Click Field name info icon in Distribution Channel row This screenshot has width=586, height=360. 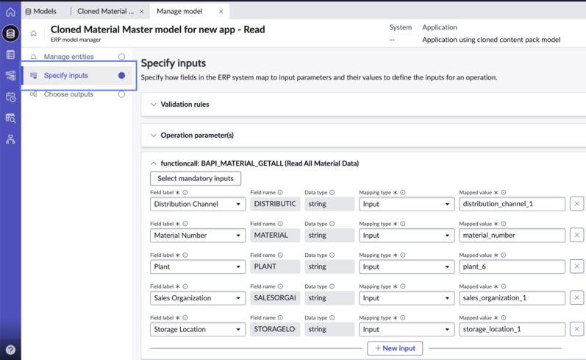click(280, 192)
